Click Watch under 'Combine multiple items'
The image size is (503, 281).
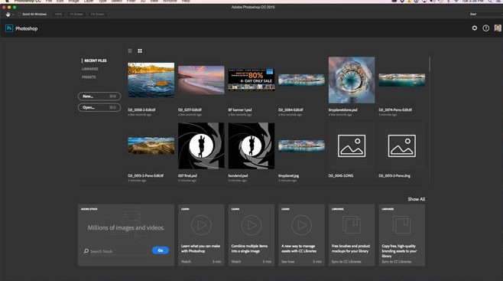(236, 262)
